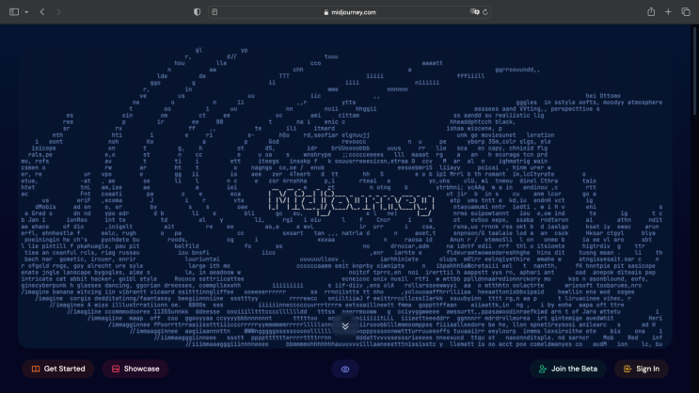Screen dimensions: 699x393
Task: Go back to the previous page
Action: coord(42,12)
